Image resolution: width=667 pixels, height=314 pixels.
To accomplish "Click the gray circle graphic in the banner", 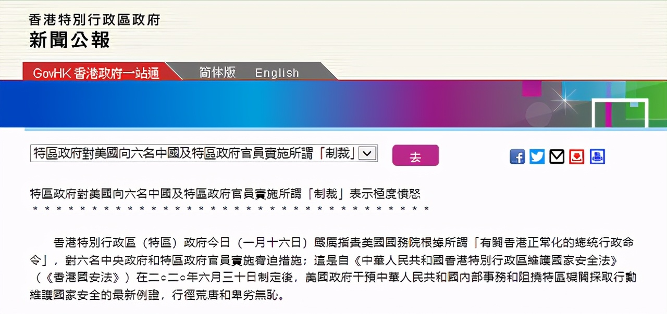I will click(538, 114).
